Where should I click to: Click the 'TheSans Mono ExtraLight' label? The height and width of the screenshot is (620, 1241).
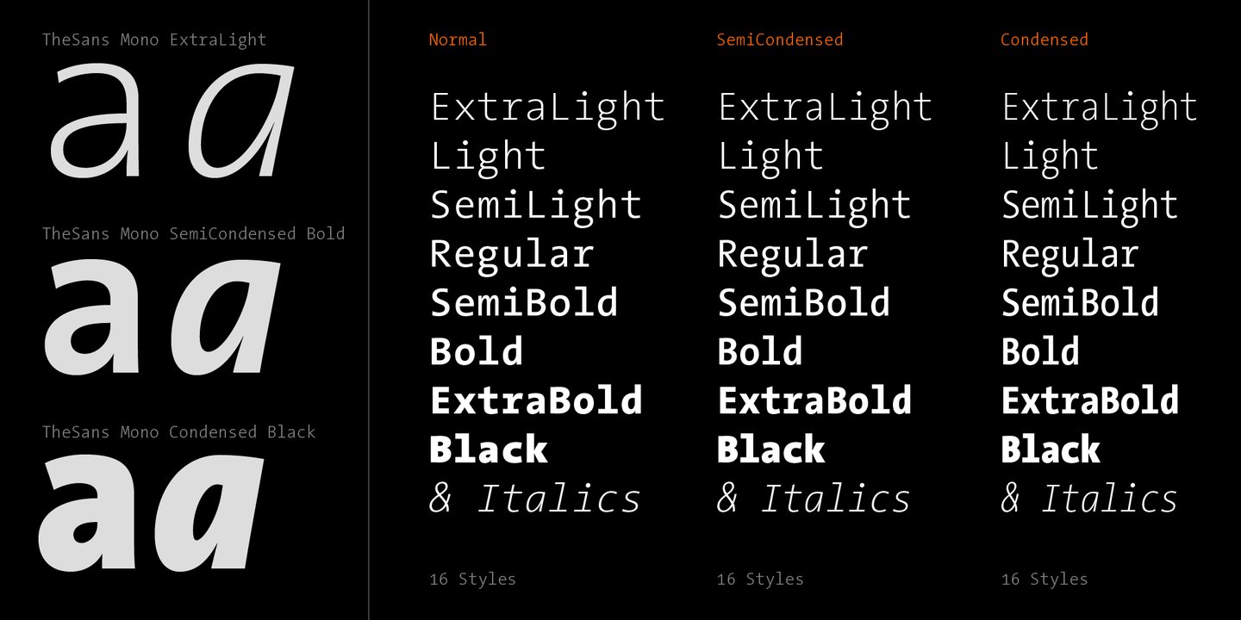click(154, 40)
